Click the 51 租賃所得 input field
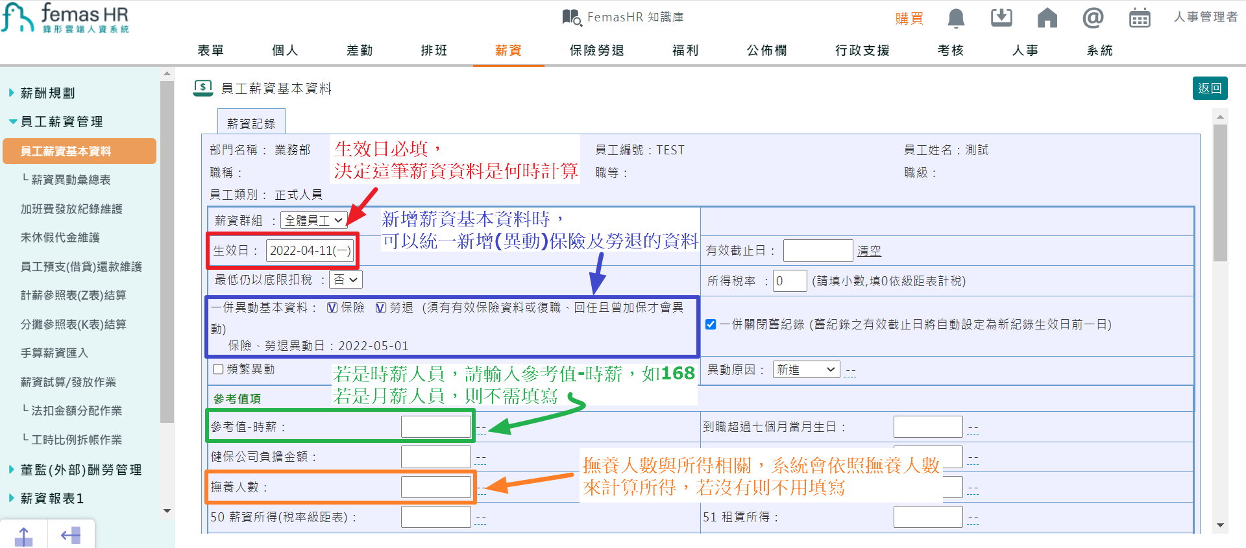The height and width of the screenshot is (548, 1246). pos(928,517)
